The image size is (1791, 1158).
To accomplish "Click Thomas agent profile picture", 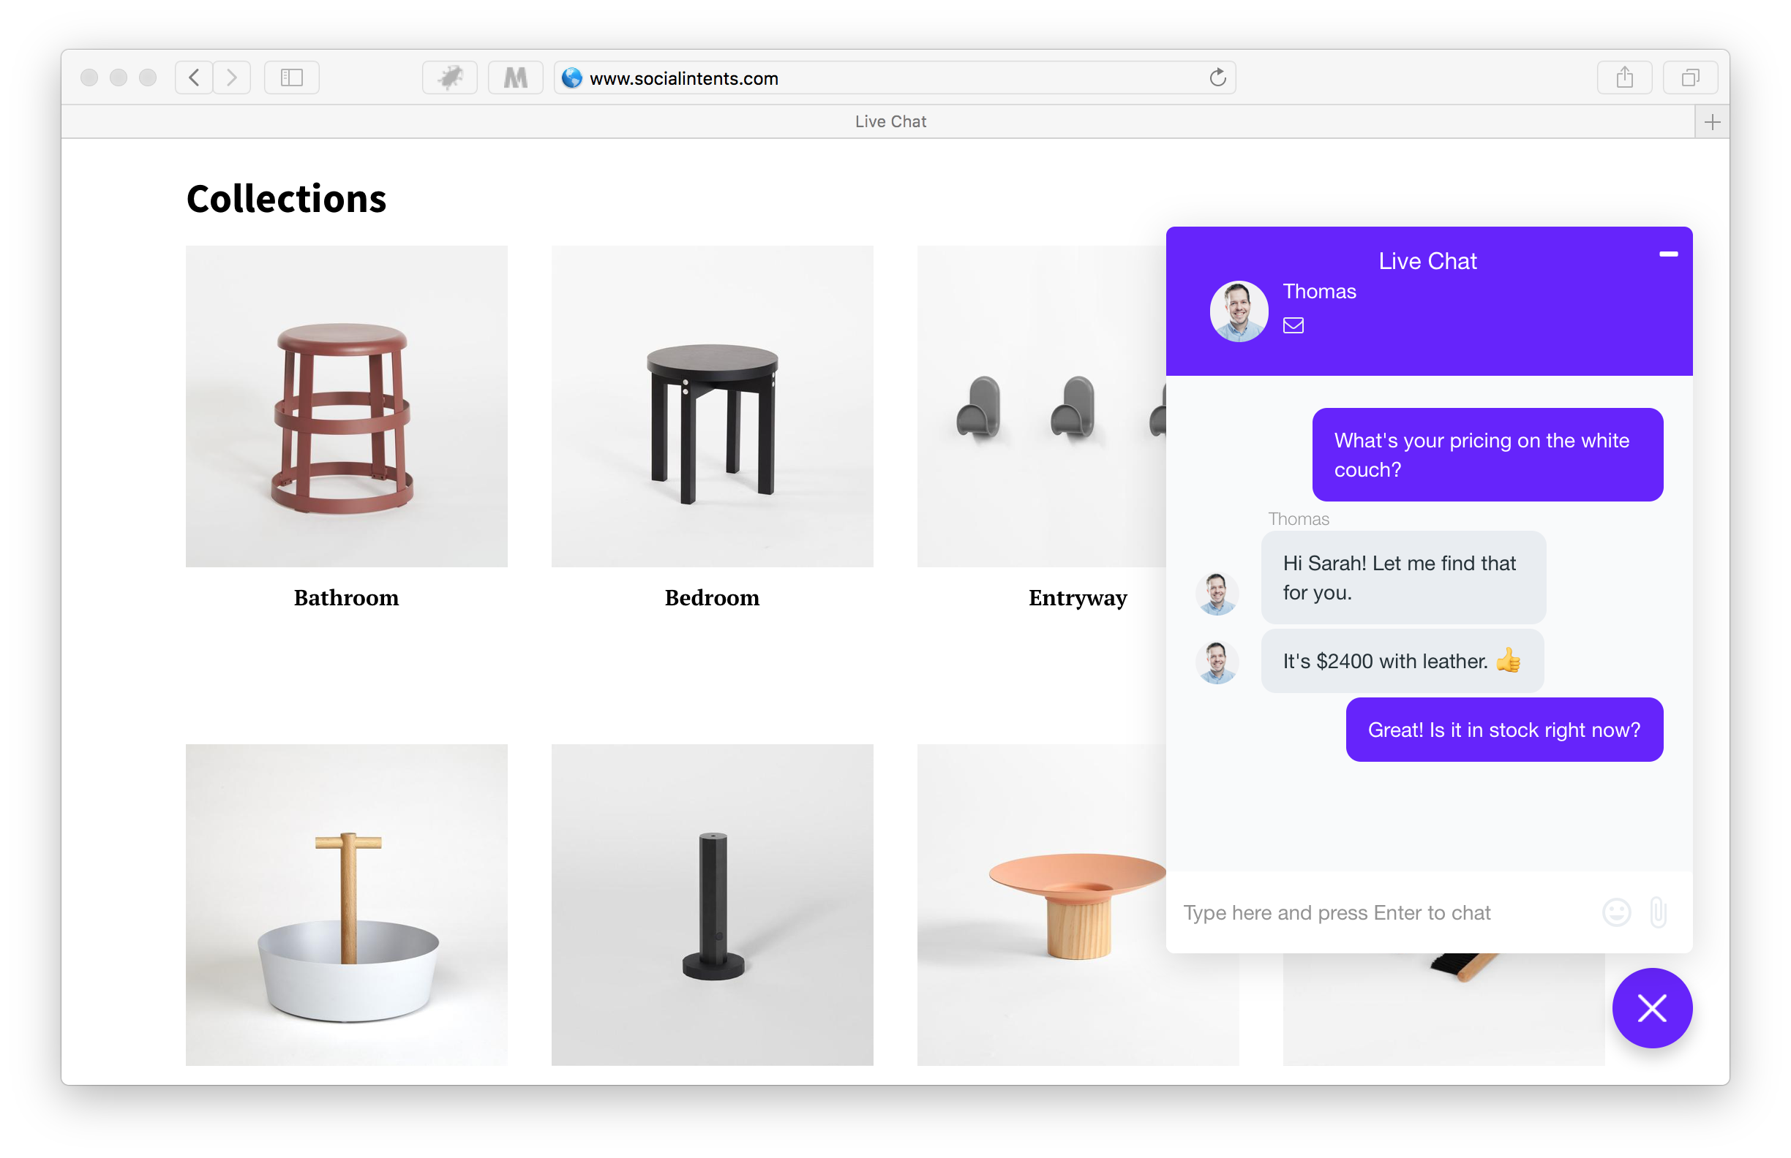I will click(x=1236, y=308).
